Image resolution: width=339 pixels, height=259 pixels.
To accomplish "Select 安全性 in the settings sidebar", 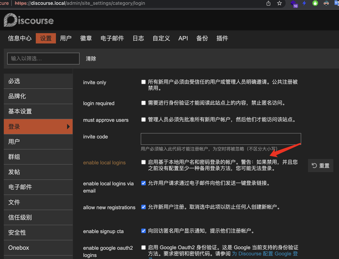I will [38, 233].
